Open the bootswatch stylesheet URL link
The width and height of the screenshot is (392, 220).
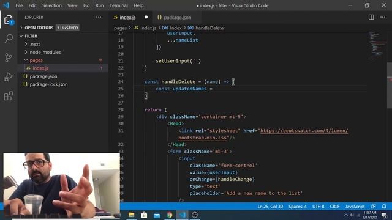click(304, 131)
